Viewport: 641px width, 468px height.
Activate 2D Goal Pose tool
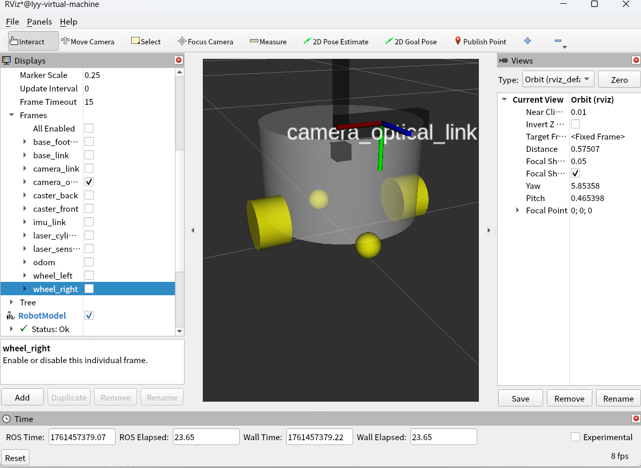(x=411, y=41)
